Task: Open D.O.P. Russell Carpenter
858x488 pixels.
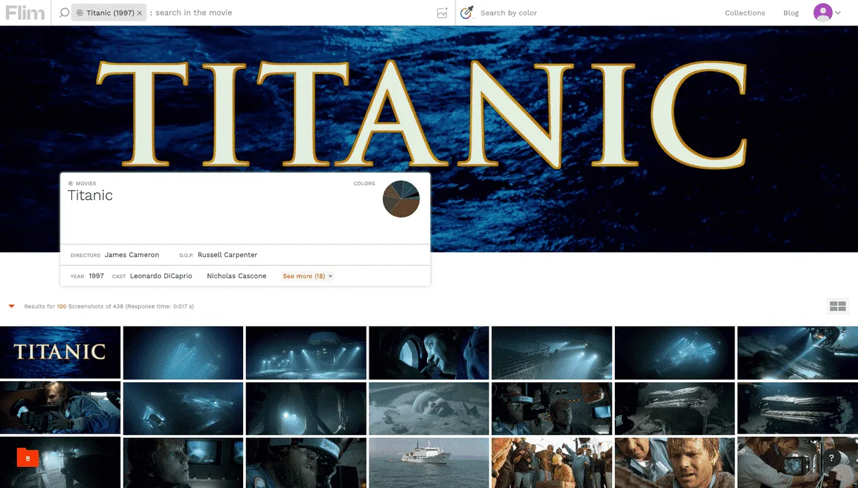Action: (x=228, y=255)
